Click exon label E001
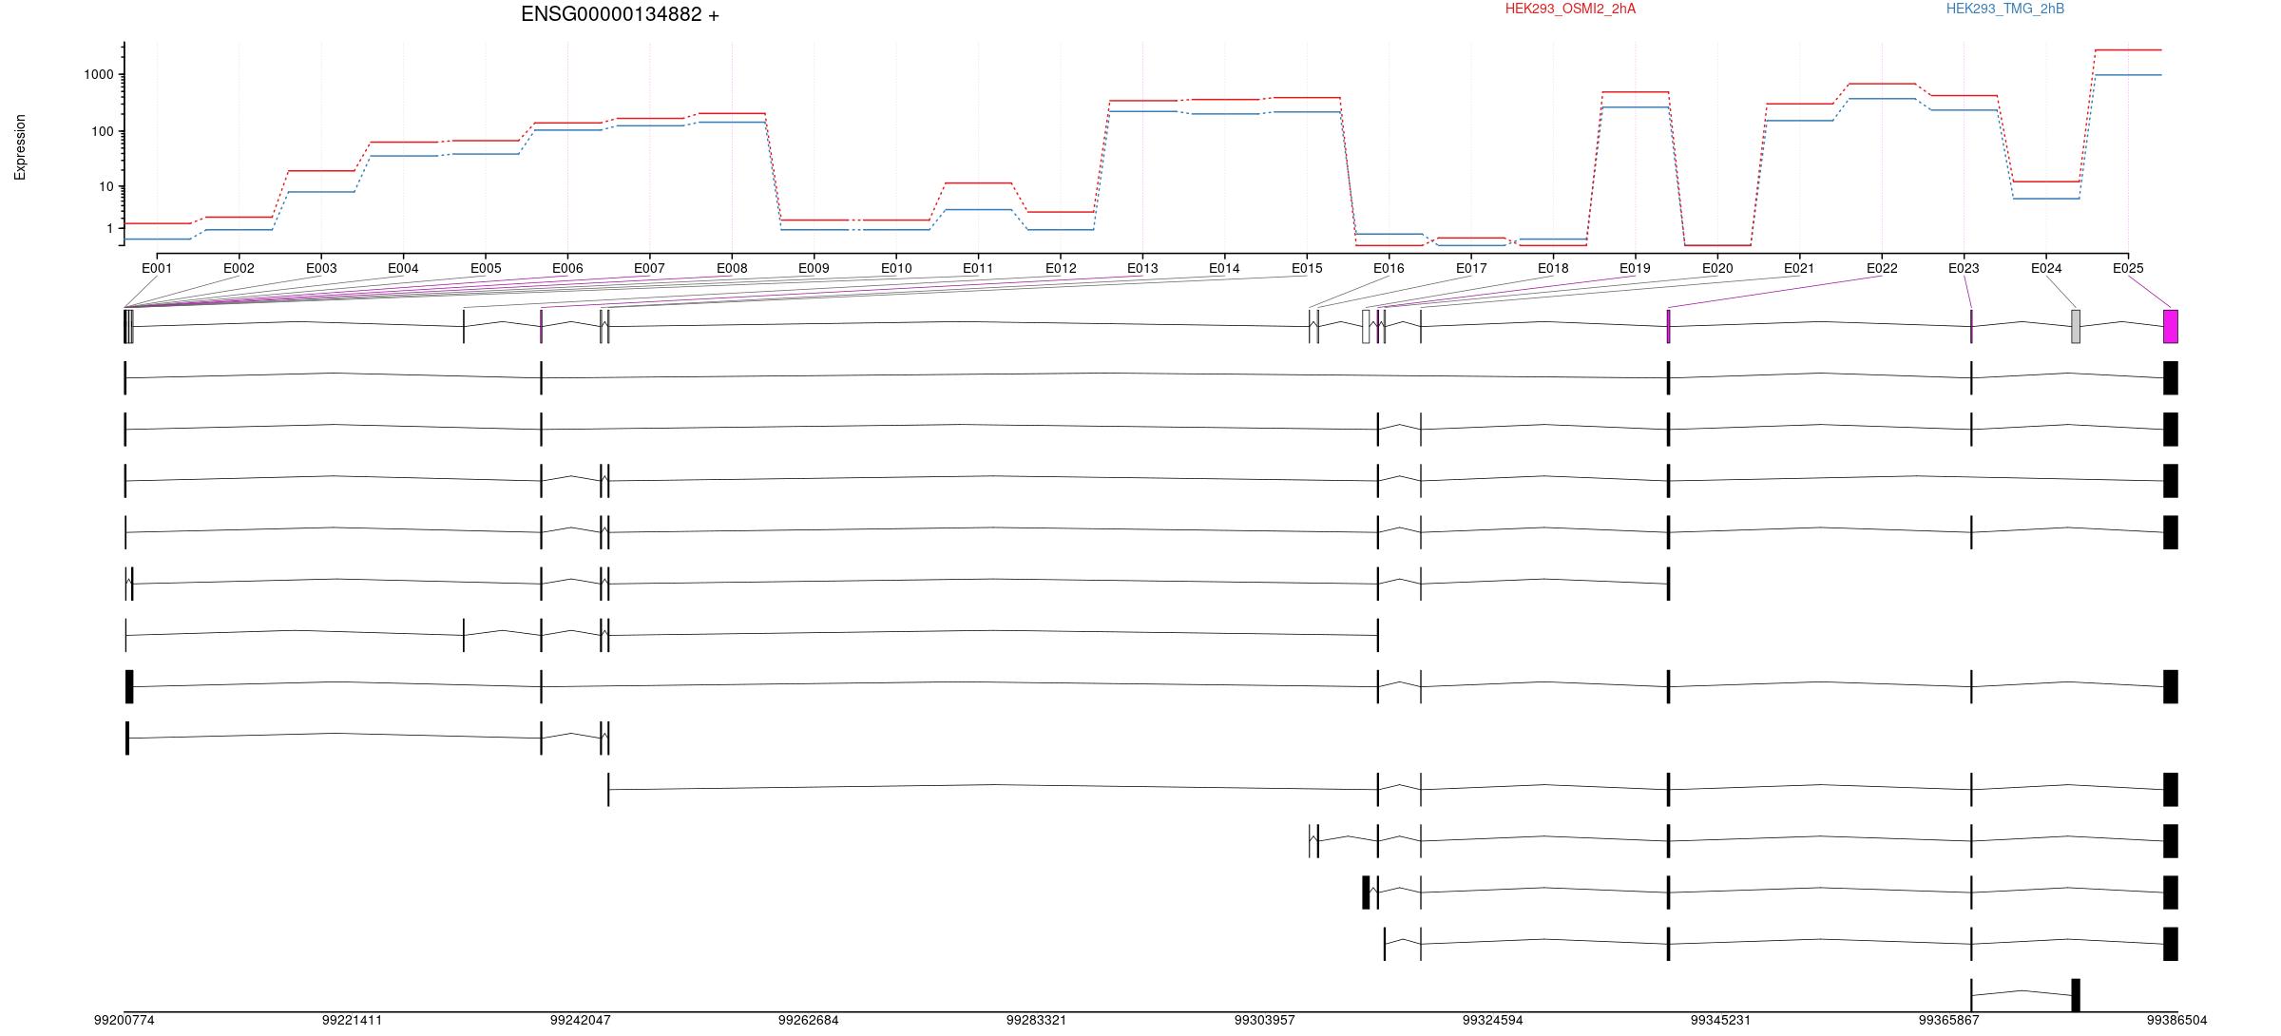This screenshot has height=1036, width=2281. [157, 268]
